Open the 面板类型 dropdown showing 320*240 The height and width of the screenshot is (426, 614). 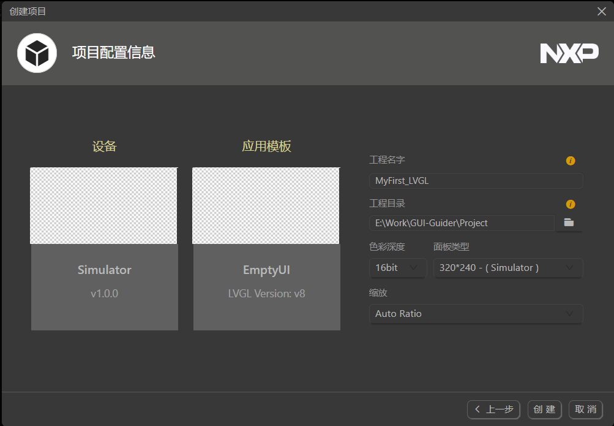click(507, 268)
